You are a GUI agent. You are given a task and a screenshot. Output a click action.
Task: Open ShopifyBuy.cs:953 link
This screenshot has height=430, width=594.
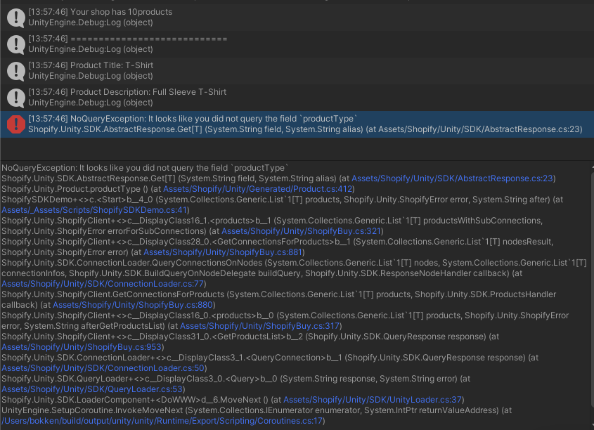(82, 347)
